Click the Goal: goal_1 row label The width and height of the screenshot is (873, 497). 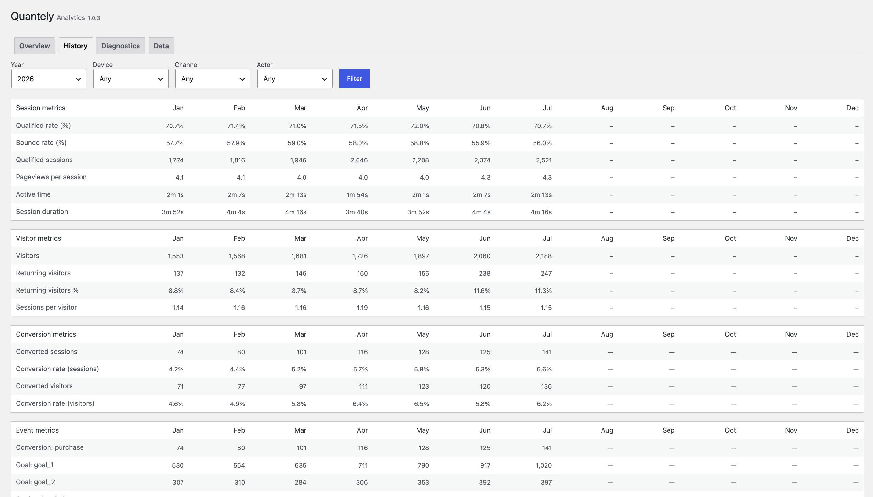point(35,465)
